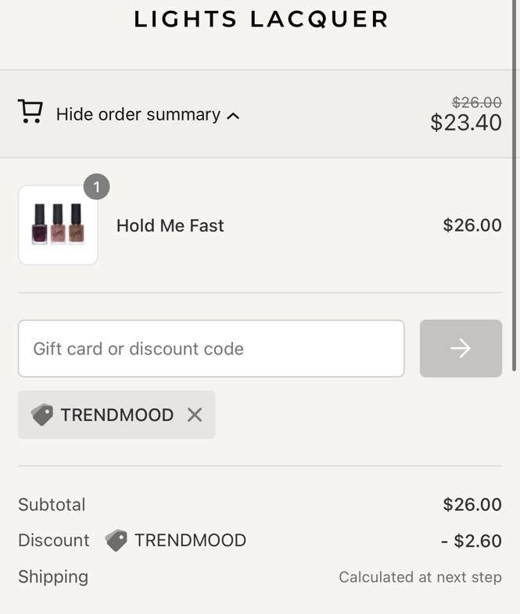The width and height of the screenshot is (520, 614).
Task: Click Hide order summary text
Action: point(138,115)
